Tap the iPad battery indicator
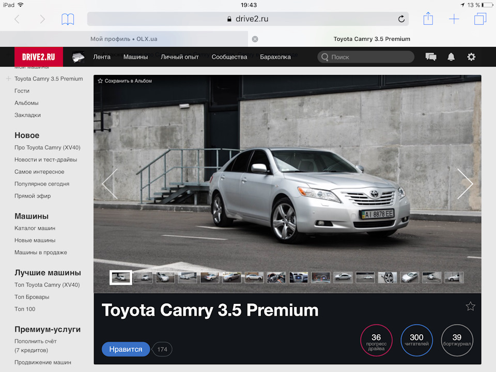Screen dimensions: 496x372 pos(487,5)
